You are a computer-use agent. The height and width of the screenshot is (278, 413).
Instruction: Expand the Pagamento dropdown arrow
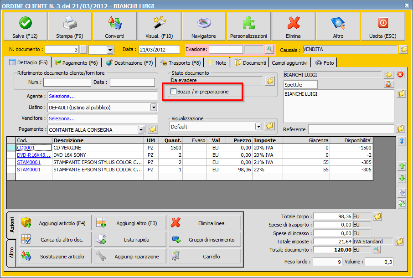pyautogui.click(x=141, y=129)
